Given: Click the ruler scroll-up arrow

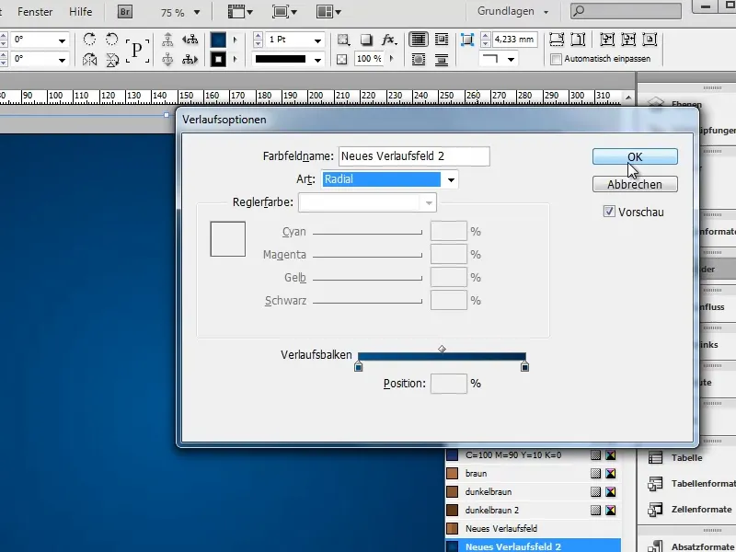Looking at the screenshot, I should 628,98.
